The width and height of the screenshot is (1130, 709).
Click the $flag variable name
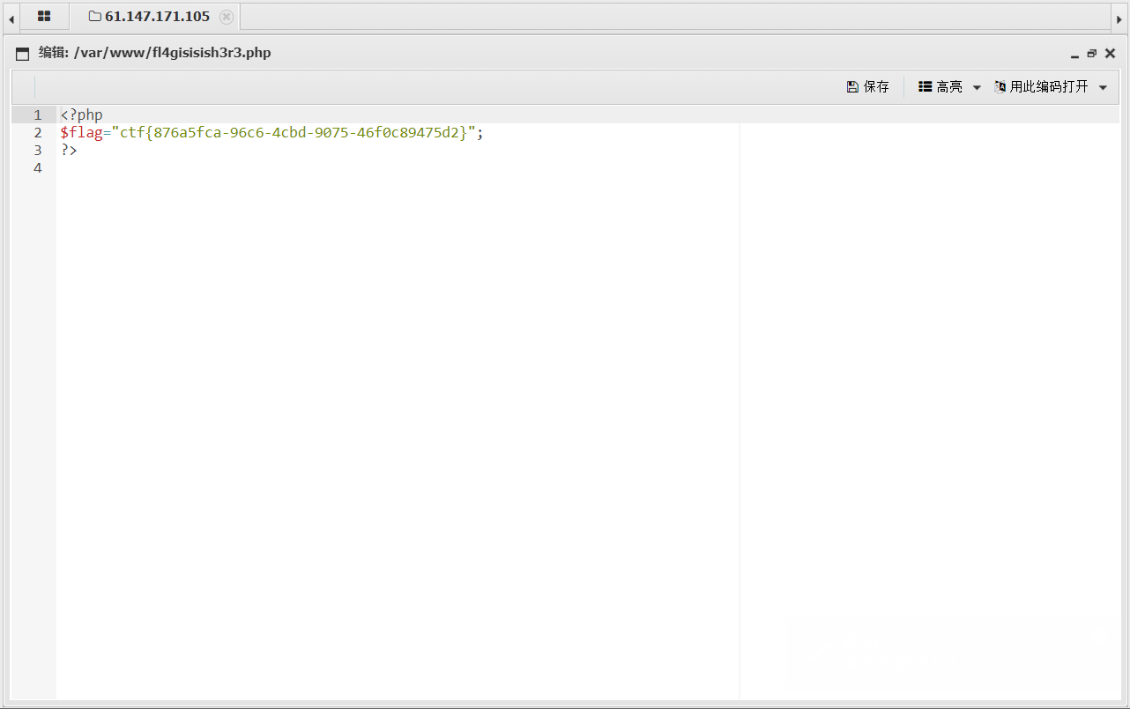click(x=81, y=133)
